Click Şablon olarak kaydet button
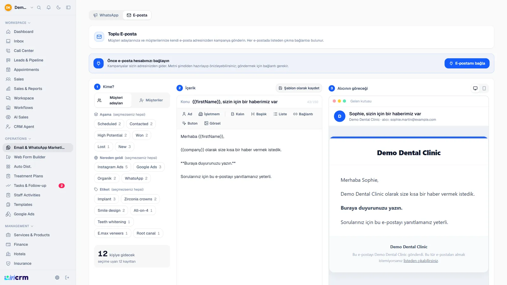Screen dimensions: 507x285 (x=299, y=88)
